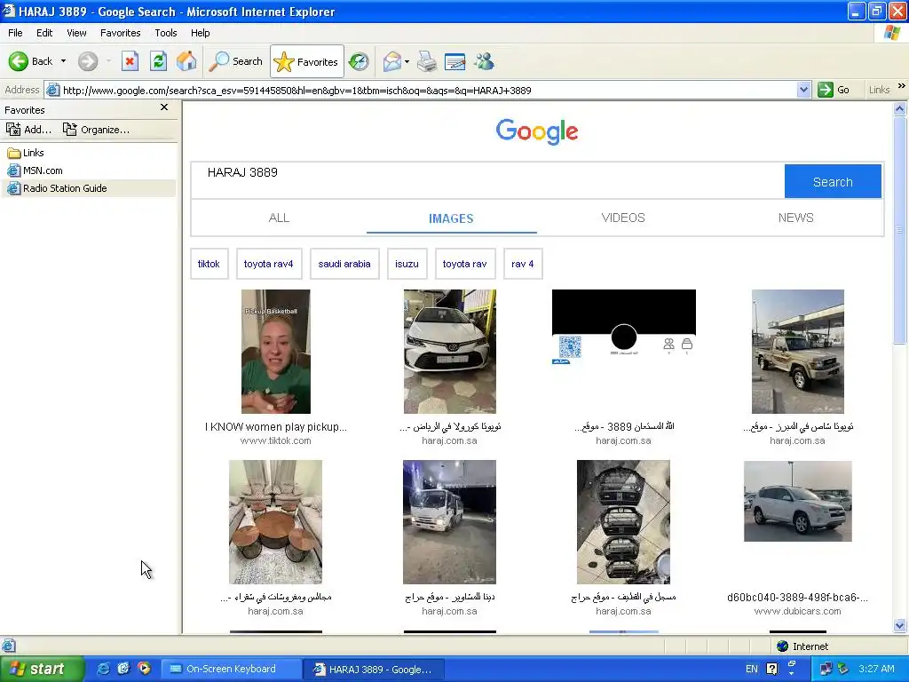
Task: Click the page scrollbar up arrow
Action: click(x=900, y=108)
